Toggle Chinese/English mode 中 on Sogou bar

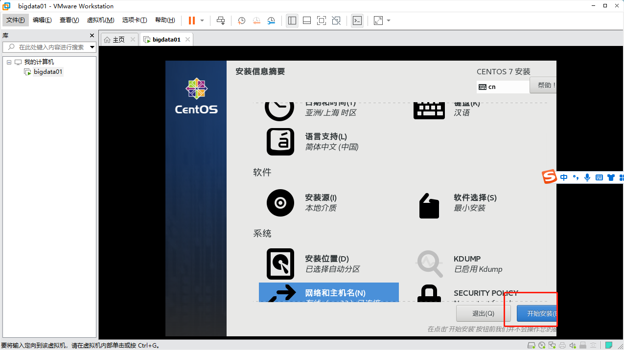[564, 177]
